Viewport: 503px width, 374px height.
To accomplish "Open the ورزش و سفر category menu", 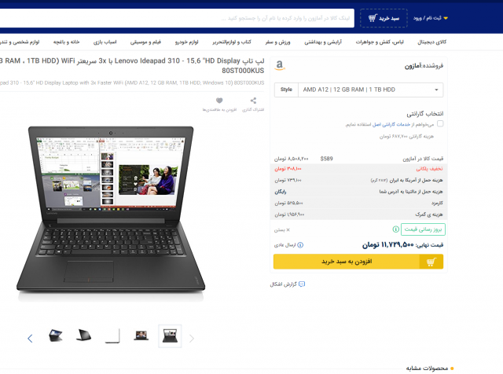I will (x=277, y=42).
